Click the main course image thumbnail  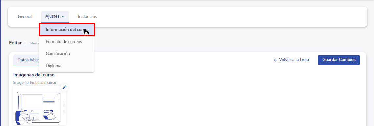[40, 106]
